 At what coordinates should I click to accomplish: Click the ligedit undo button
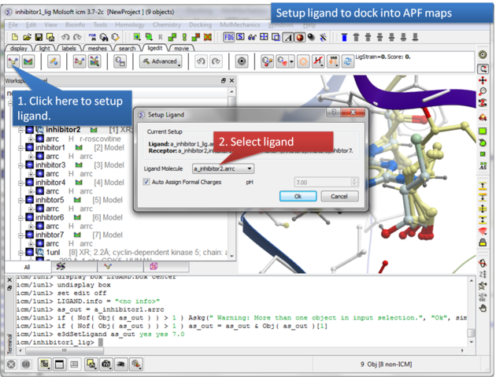[x=201, y=61]
